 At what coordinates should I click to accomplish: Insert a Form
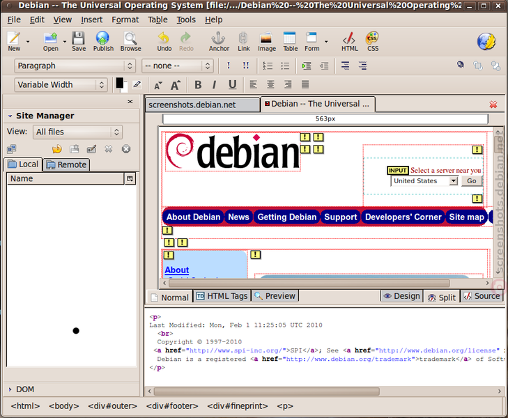point(311,41)
